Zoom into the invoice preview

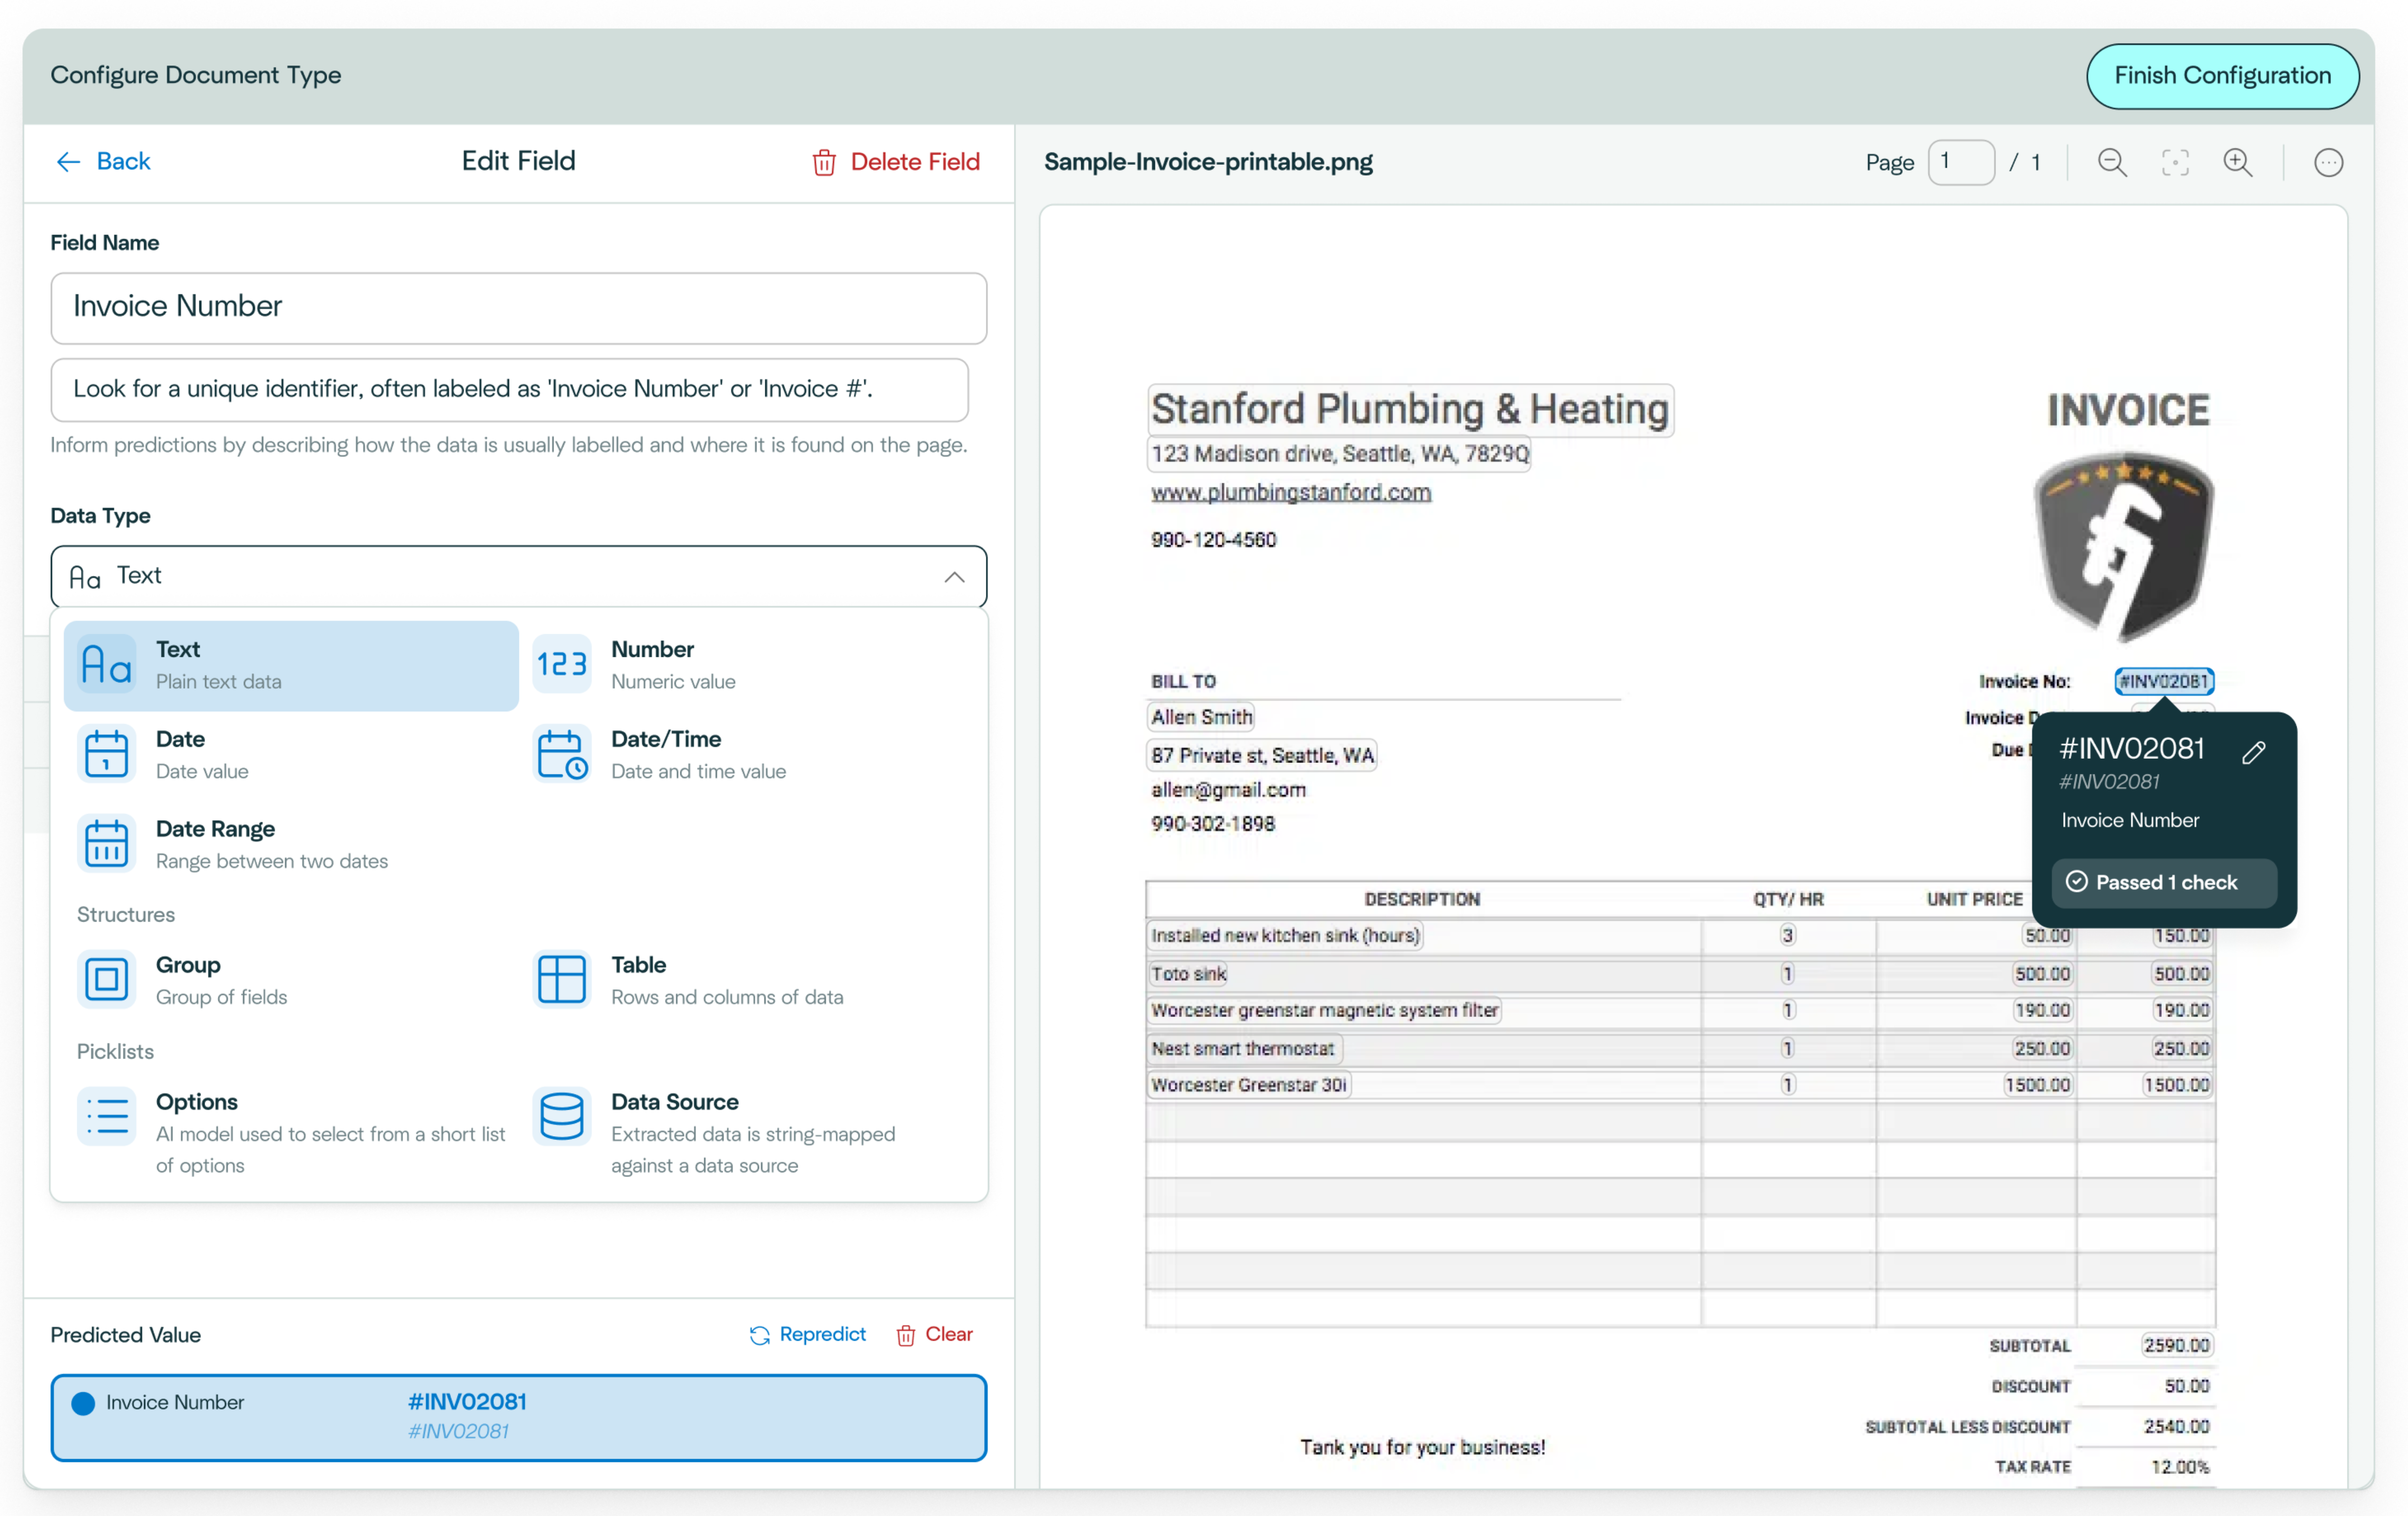click(x=2239, y=162)
